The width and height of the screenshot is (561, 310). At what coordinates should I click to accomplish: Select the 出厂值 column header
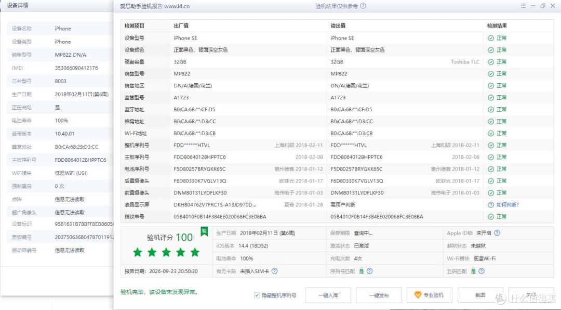[x=181, y=26]
